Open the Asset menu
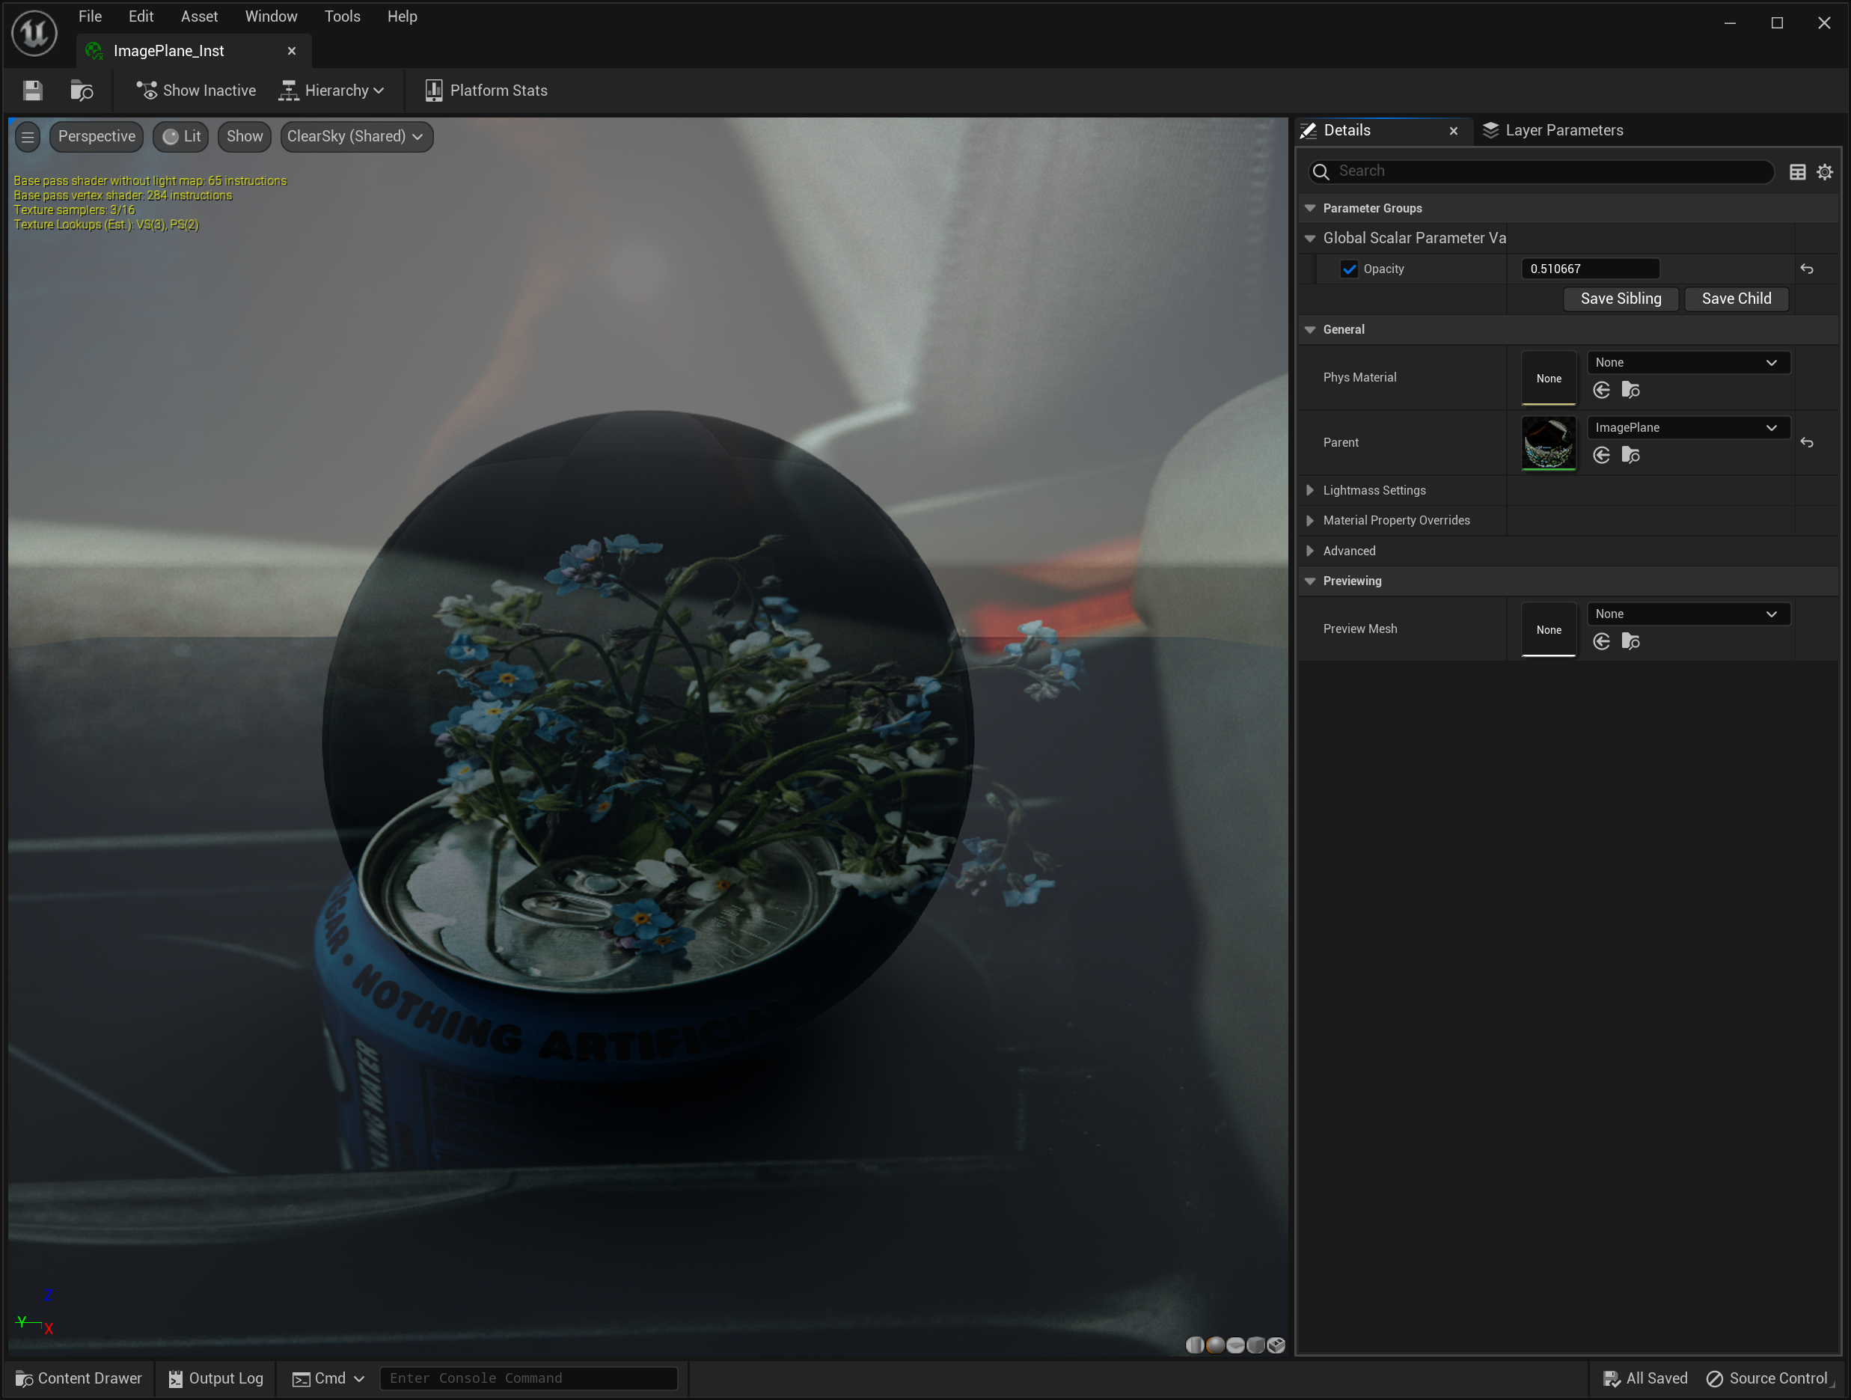 click(x=199, y=16)
